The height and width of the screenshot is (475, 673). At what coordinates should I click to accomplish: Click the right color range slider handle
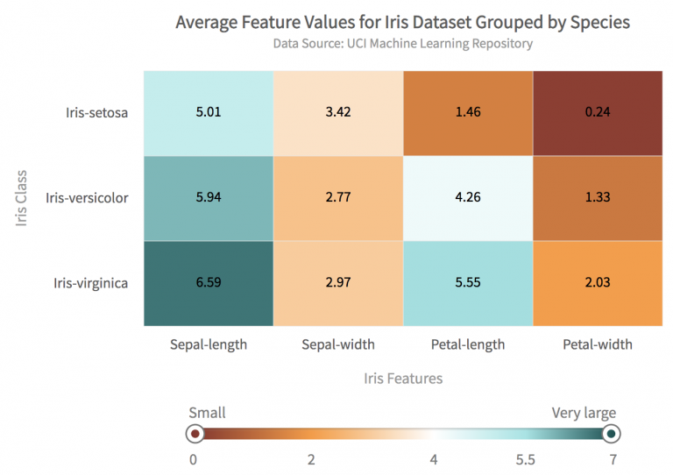click(x=611, y=433)
